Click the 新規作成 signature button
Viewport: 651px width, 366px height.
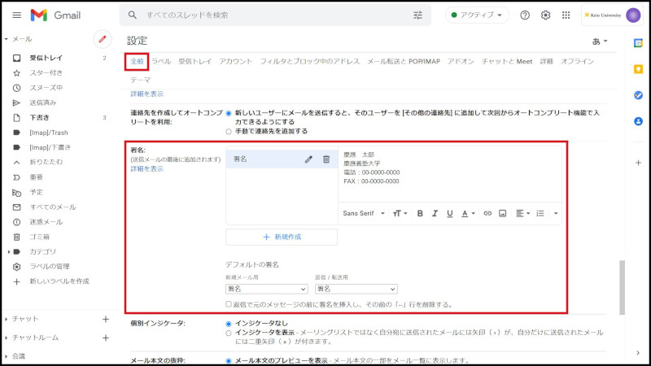pos(282,237)
